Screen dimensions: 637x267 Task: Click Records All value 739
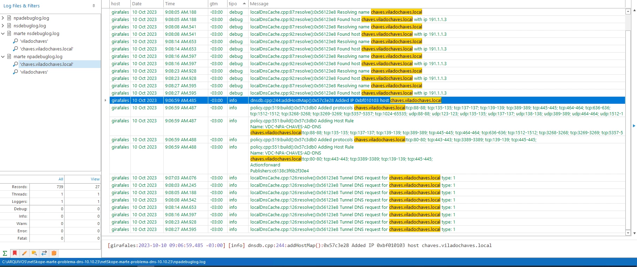[60, 187]
